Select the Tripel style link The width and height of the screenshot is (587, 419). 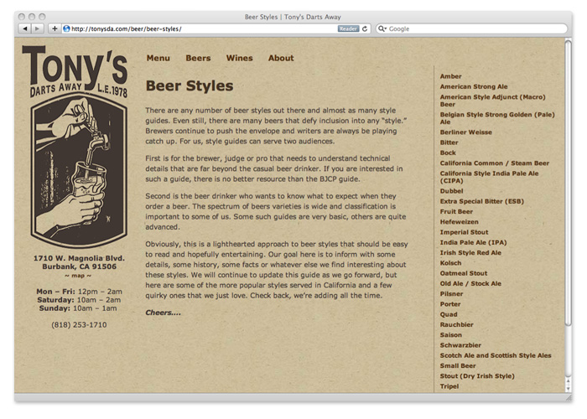point(449,386)
